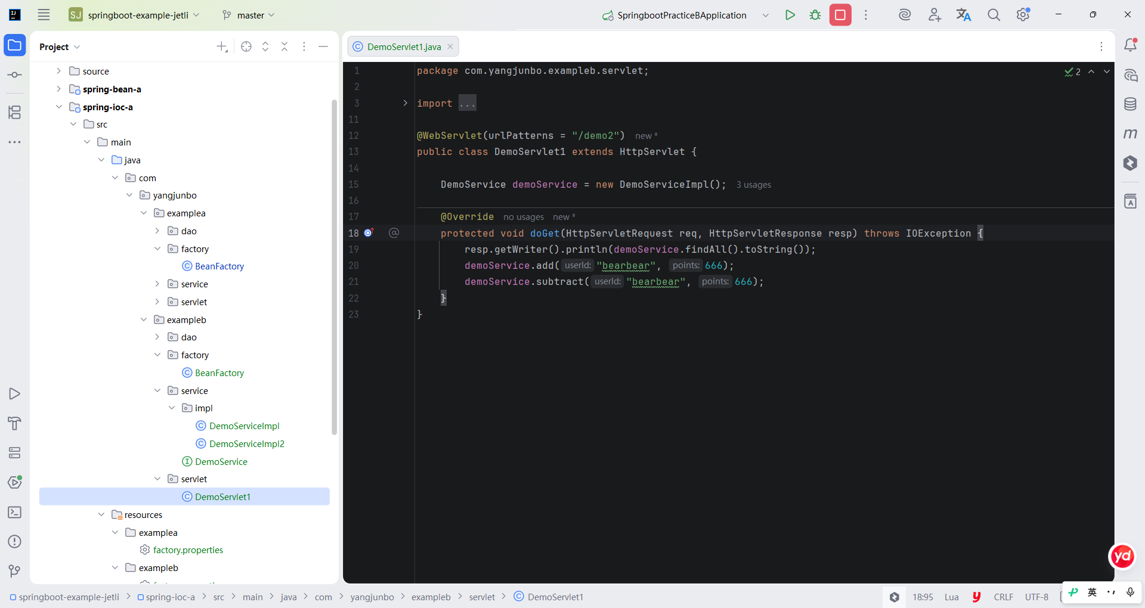Viewport: 1145px width, 608px height.
Task: Open the Services tool window
Action: point(15,453)
